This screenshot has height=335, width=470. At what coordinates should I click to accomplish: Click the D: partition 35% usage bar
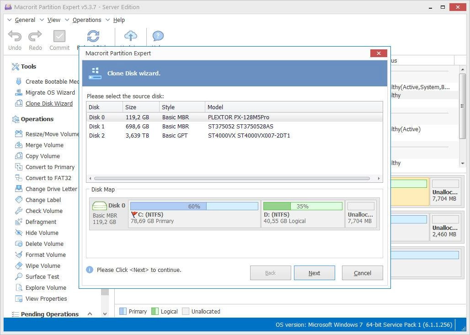(303, 206)
